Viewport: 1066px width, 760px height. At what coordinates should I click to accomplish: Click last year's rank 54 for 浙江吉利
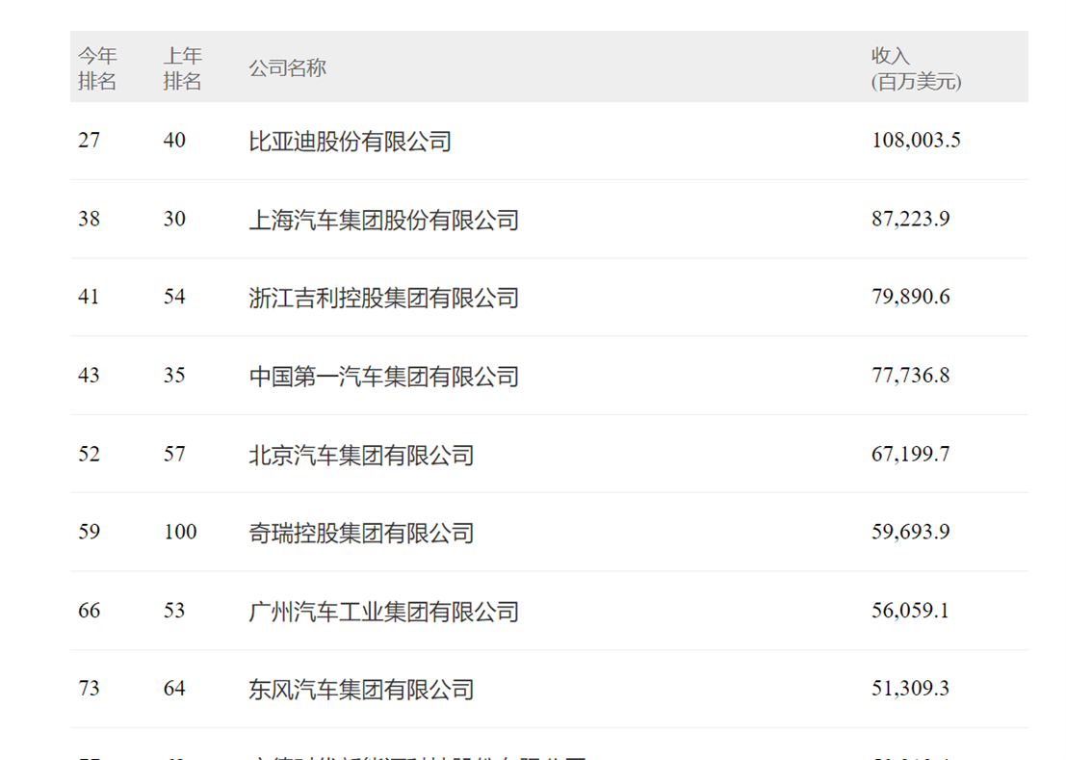click(174, 297)
